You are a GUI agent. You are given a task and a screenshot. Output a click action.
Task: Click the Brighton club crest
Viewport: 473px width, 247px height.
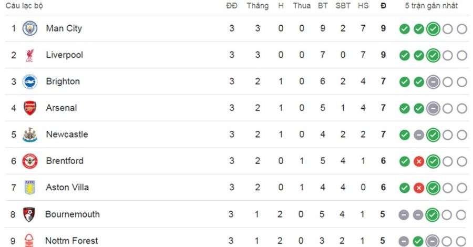click(30, 82)
